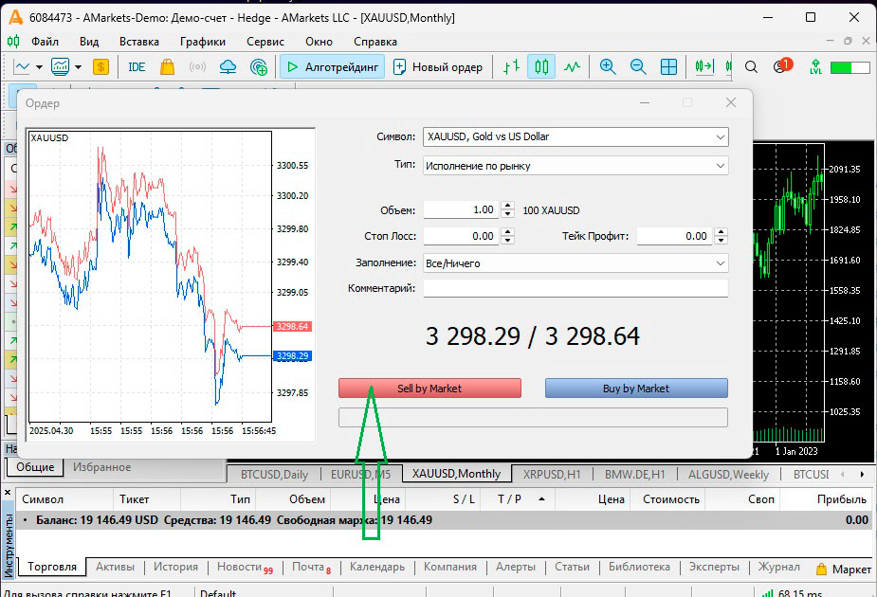The image size is (877, 597).
Task: Expand the Заполнение fill policy dropdown
Action: [721, 263]
